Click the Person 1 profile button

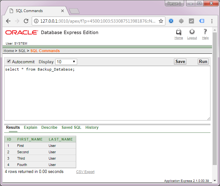[174, 3]
